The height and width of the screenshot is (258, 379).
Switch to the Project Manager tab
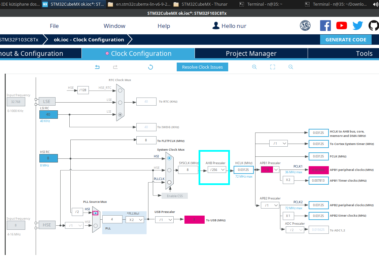251,53
